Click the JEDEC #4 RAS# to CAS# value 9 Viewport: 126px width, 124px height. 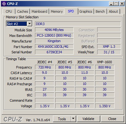coord(45,78)
